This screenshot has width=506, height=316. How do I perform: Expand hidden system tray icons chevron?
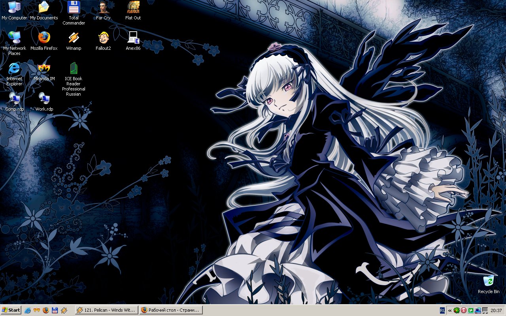[x=450, y=310]
